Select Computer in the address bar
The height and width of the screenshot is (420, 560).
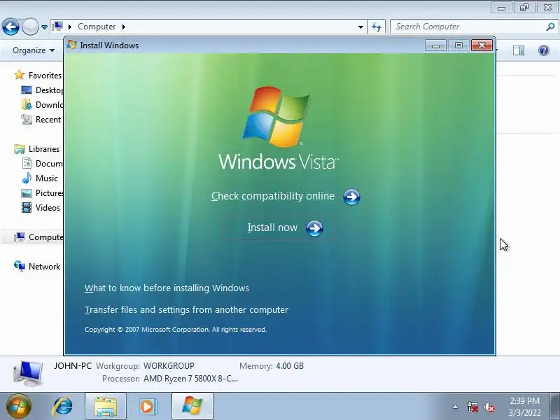[x=97, y=27]
